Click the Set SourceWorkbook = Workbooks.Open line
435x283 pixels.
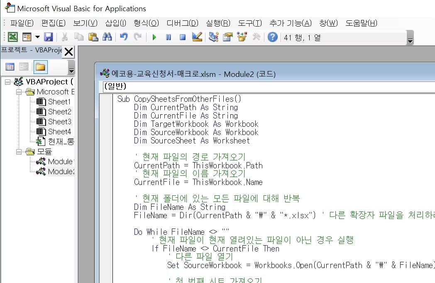pyautogui.click(x=301, y=265)
